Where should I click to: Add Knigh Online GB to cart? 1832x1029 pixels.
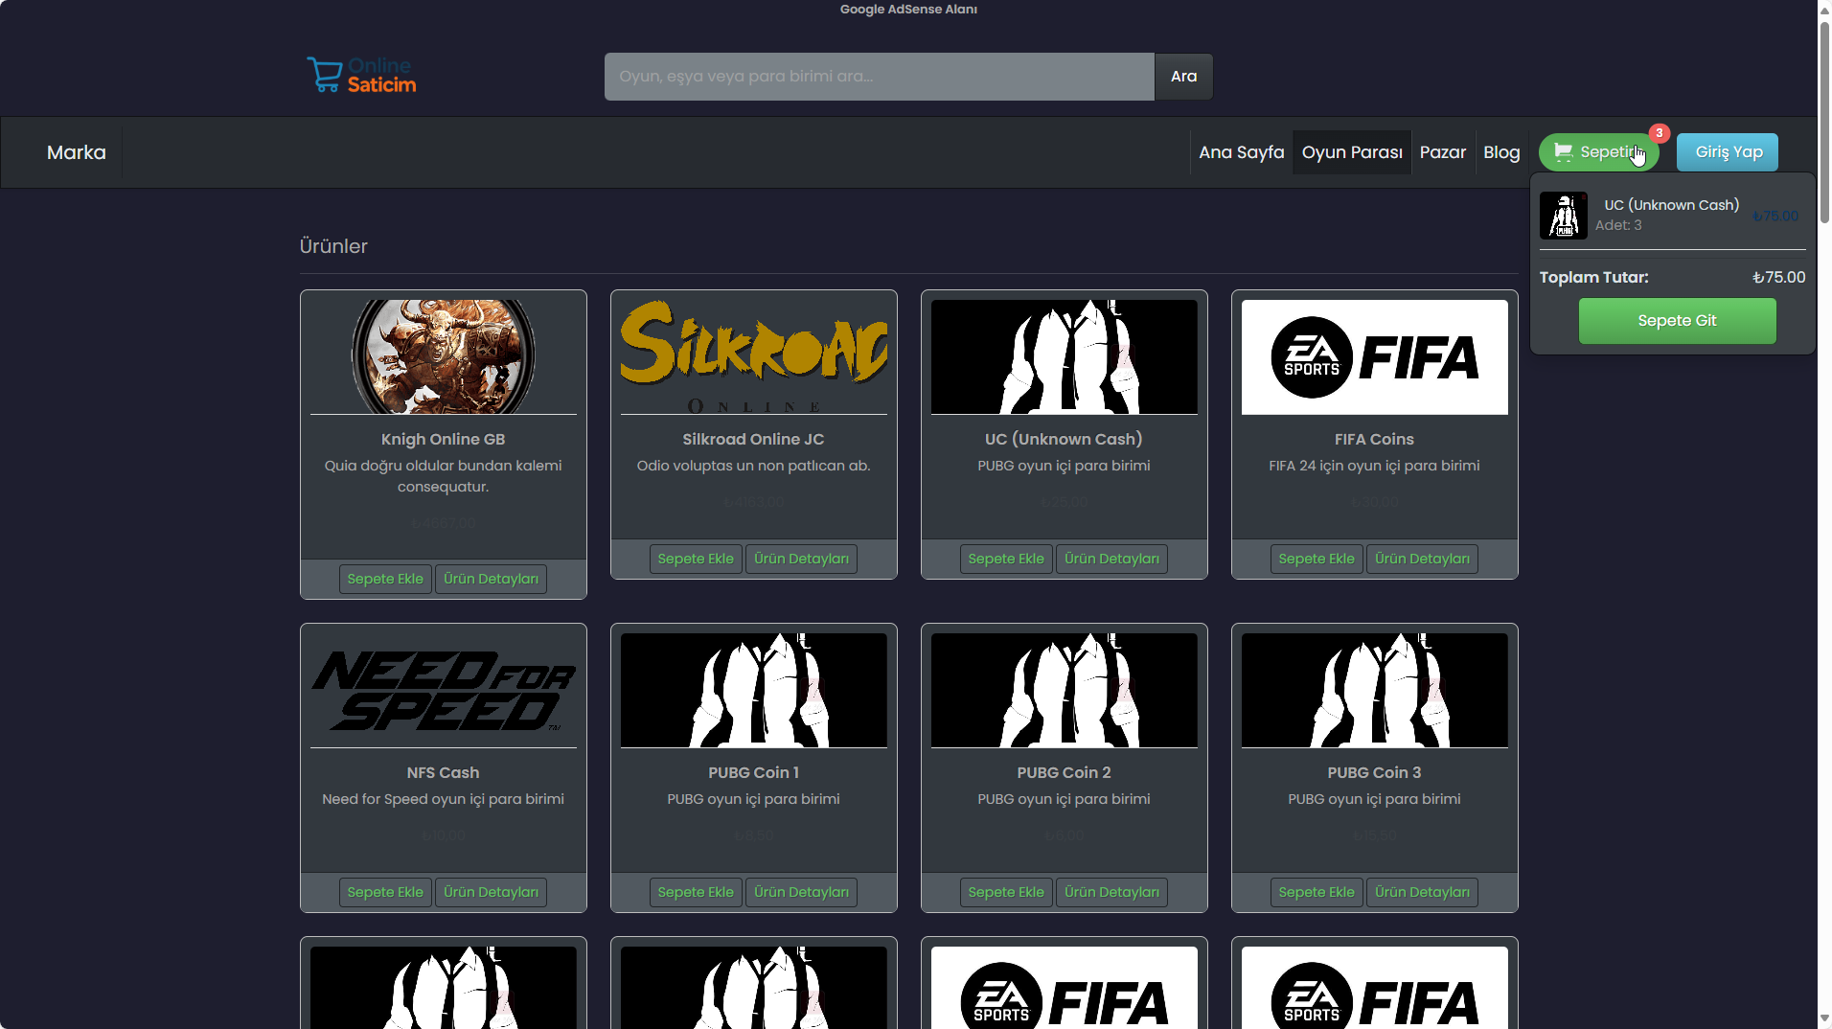(x=385, y=579)
